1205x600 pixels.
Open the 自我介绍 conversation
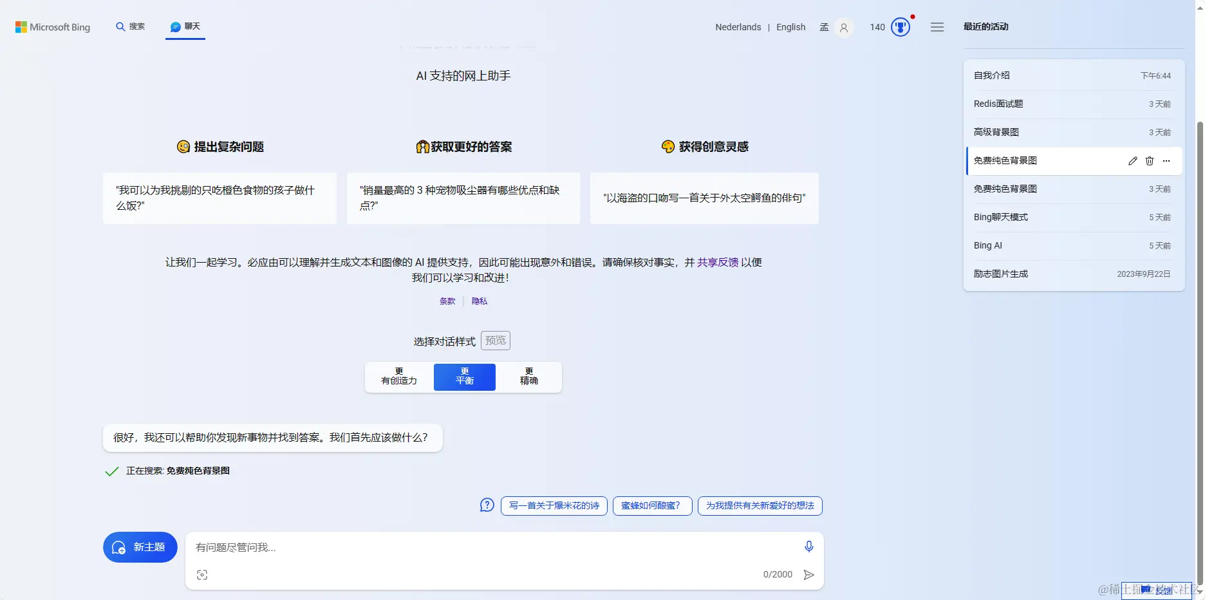pyautogui.click(x=1073, y=75)
